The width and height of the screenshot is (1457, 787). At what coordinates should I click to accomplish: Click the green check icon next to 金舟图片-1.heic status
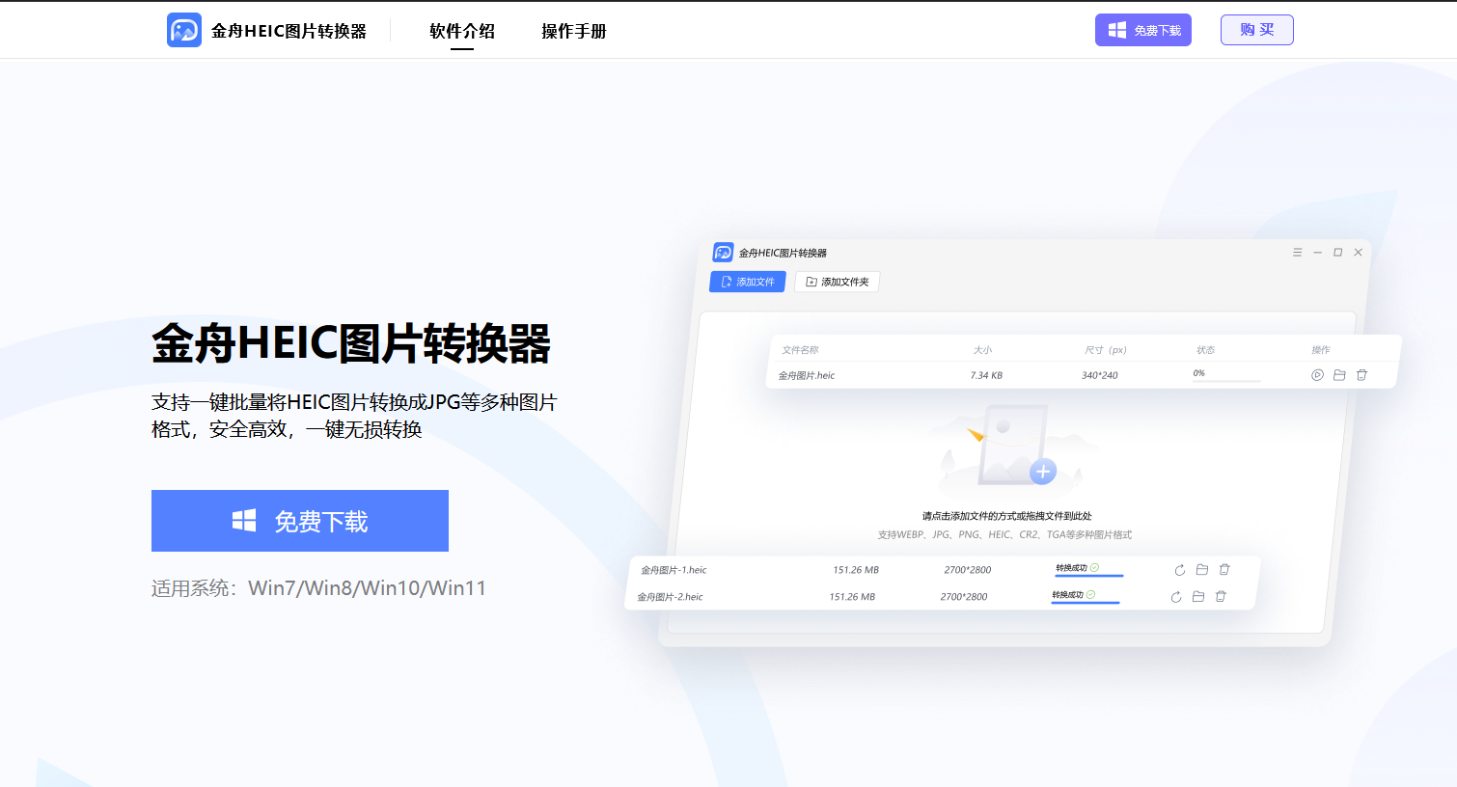pyautogui.click(x=1094, y=568)
